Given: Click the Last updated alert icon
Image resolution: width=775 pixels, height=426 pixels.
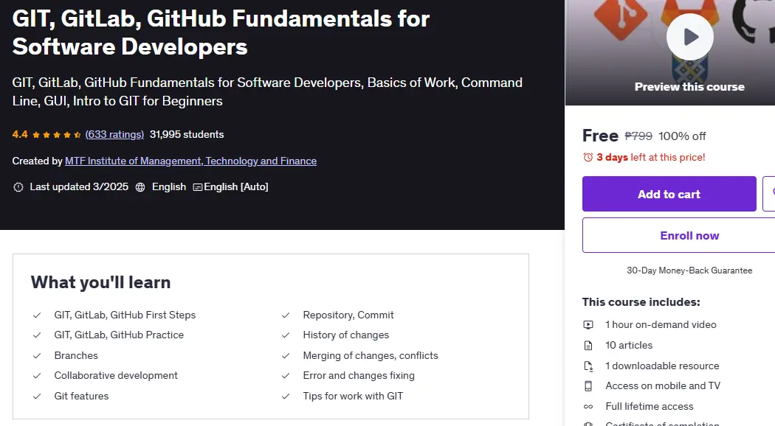Looking at the screenshot, I should 18,187.
